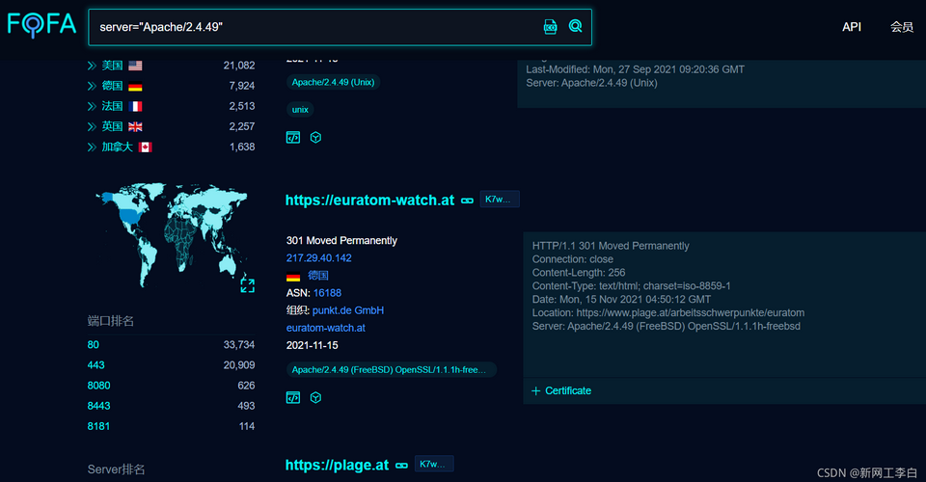Viewport: 926px width, 482px height.
Task: Open https://euratom-watch.at result link
Action: 369,201
